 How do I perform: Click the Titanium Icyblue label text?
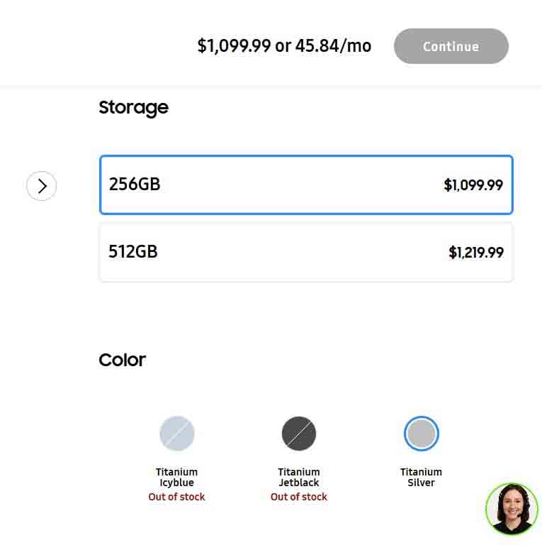(x=176, y=477)
